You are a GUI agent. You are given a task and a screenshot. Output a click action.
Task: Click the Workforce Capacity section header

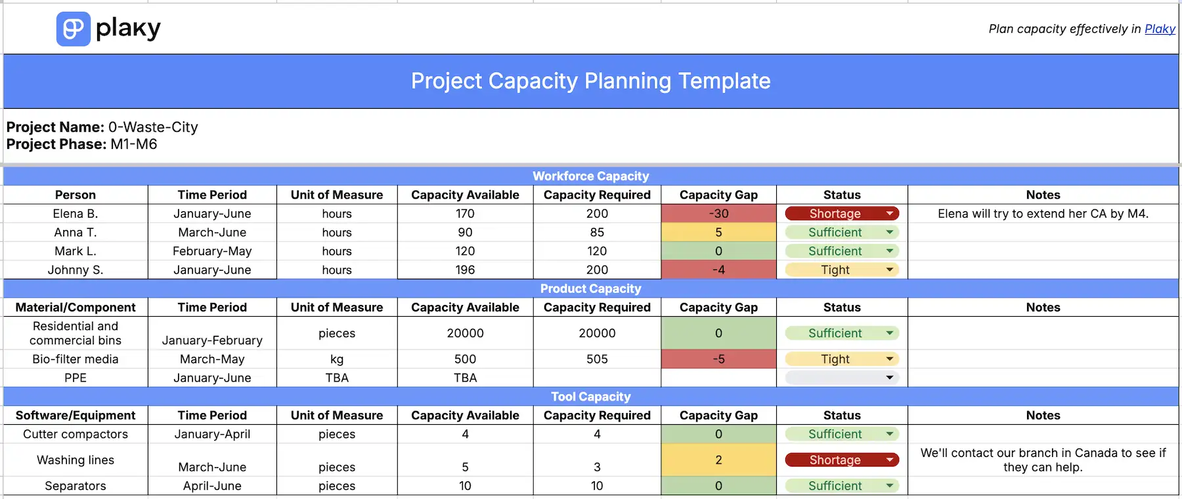(x=590, y=176)
